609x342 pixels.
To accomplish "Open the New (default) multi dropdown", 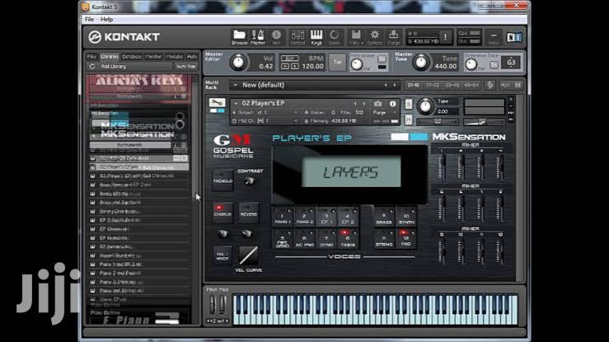I will [235, 85].
